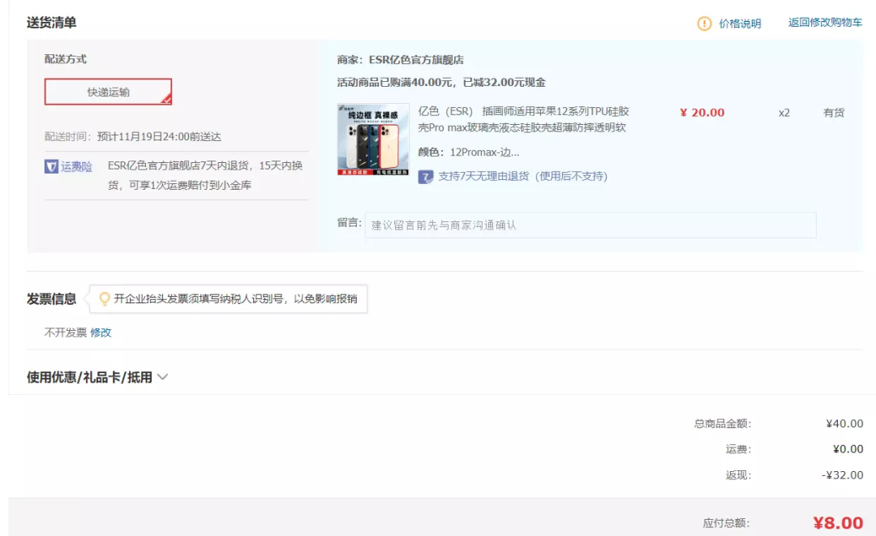Open the 亿色(ESR) product title link
876x536 pixels.
click(x=523, y=119)
